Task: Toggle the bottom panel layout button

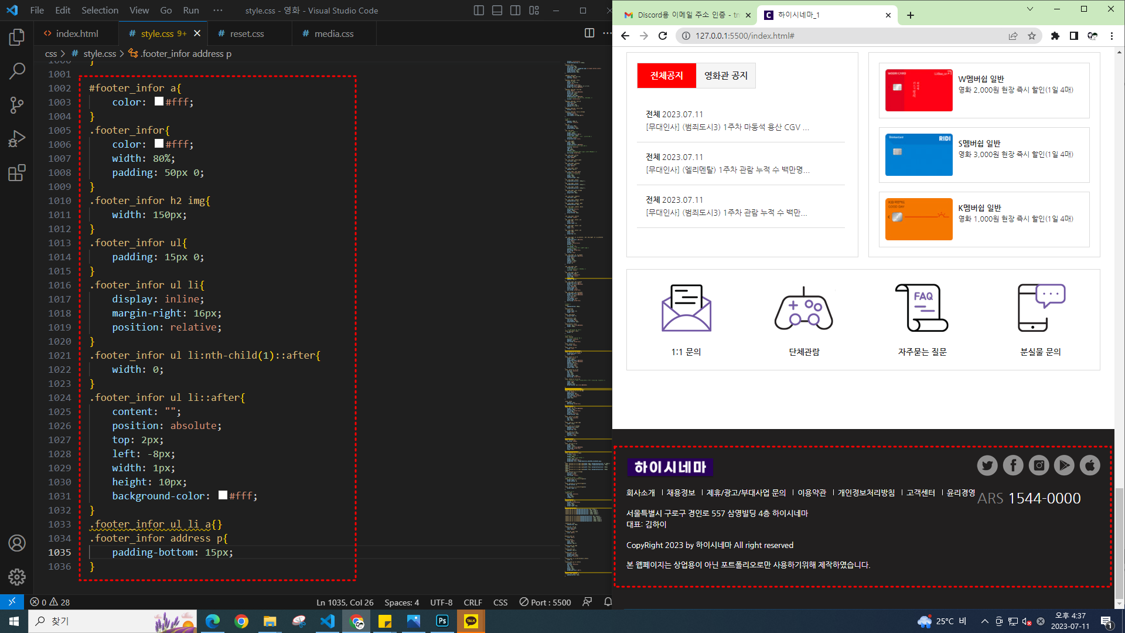Action: 497,11
